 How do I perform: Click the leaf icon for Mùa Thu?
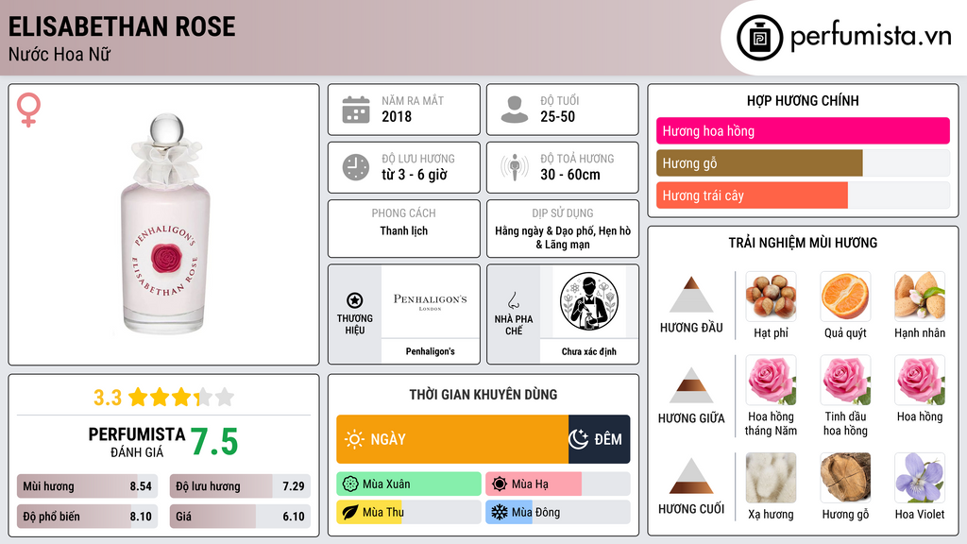point(350,512)
